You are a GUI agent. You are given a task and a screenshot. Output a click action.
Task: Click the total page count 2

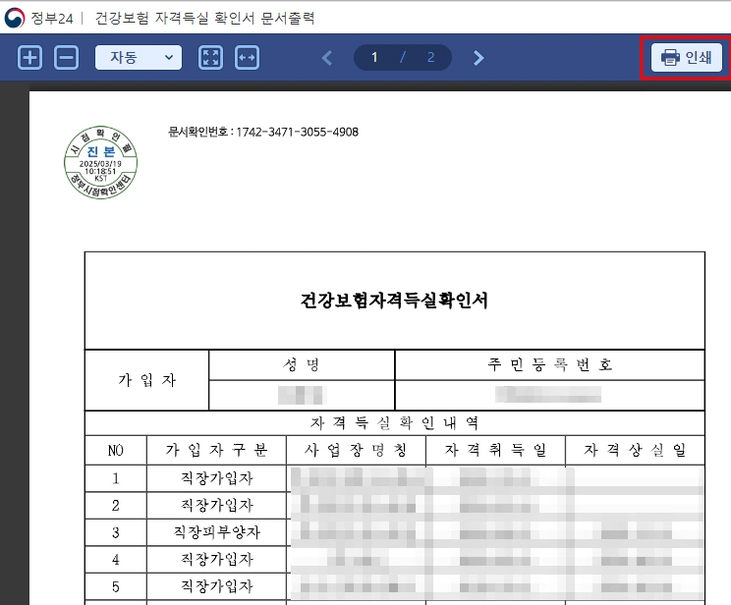(430, 58)
